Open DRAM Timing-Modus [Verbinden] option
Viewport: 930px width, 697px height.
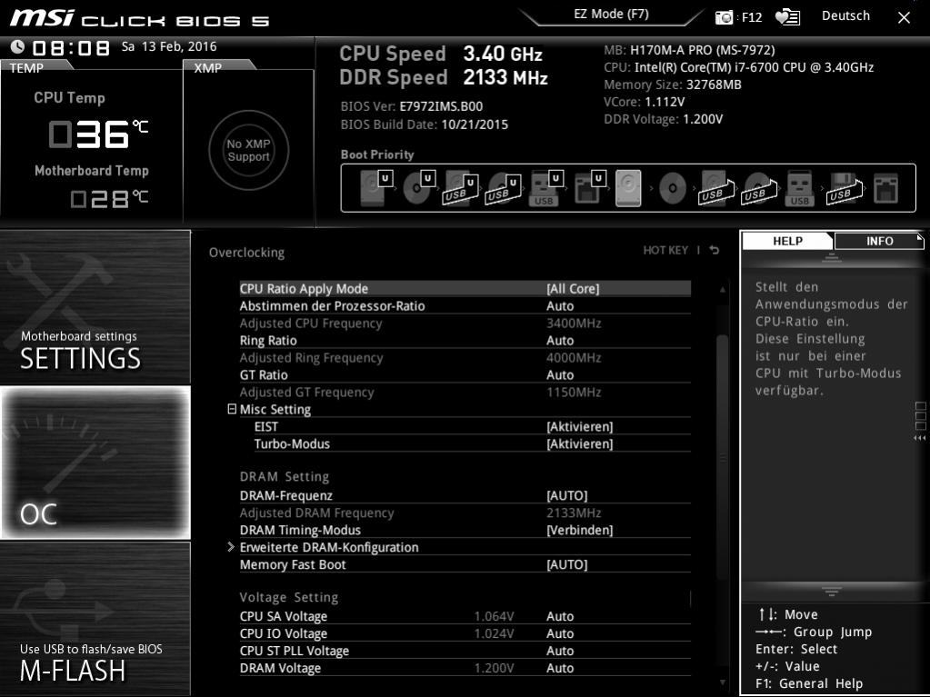click(579, 530)
